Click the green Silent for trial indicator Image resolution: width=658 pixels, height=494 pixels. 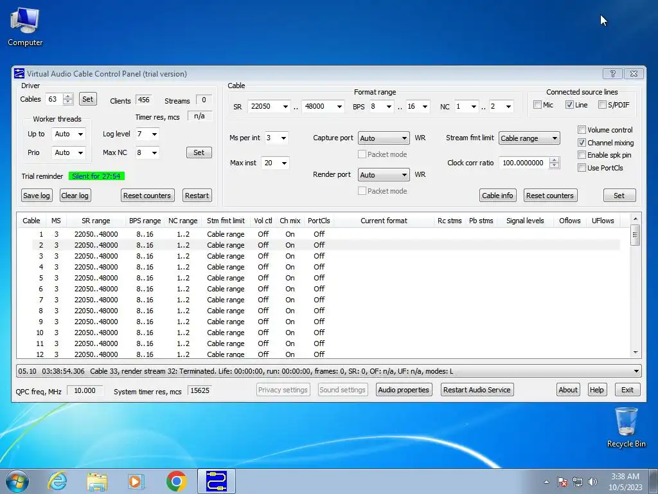(x=96, y=176)
